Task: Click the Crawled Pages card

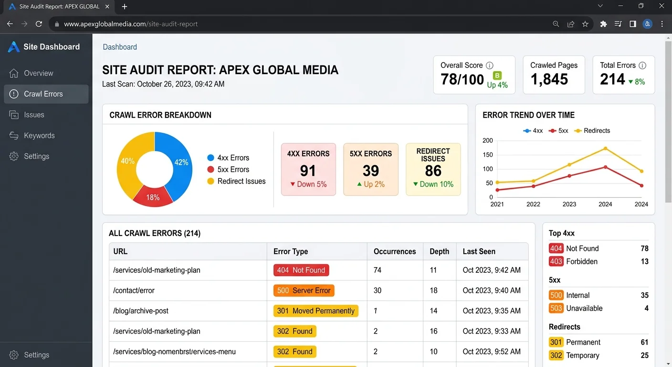Action: tap(554, 75)
